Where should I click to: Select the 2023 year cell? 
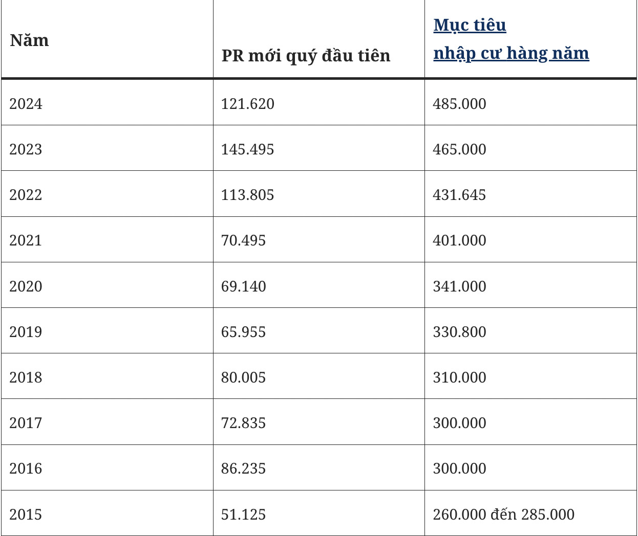[107, 148]
